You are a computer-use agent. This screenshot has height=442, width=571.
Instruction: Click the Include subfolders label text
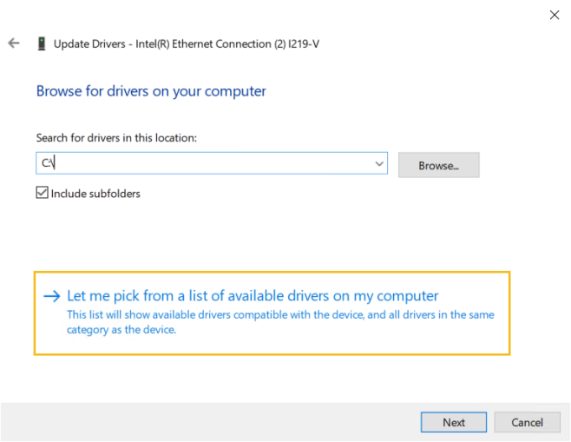click(x=96, y=194)
